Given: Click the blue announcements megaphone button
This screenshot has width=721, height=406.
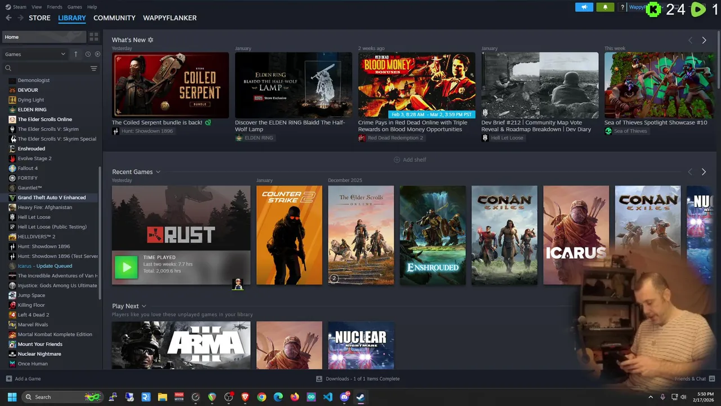Looking at the screenshot, I should (x=584, y=7).
